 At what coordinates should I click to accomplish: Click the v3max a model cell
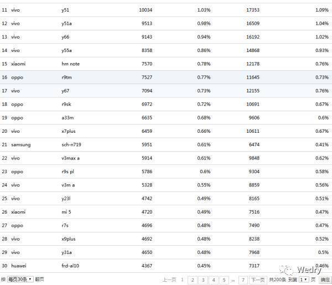(70, 158)
